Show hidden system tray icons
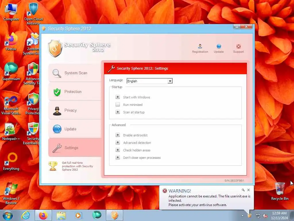This screenshot has width=294, height=221. (242, 216)
